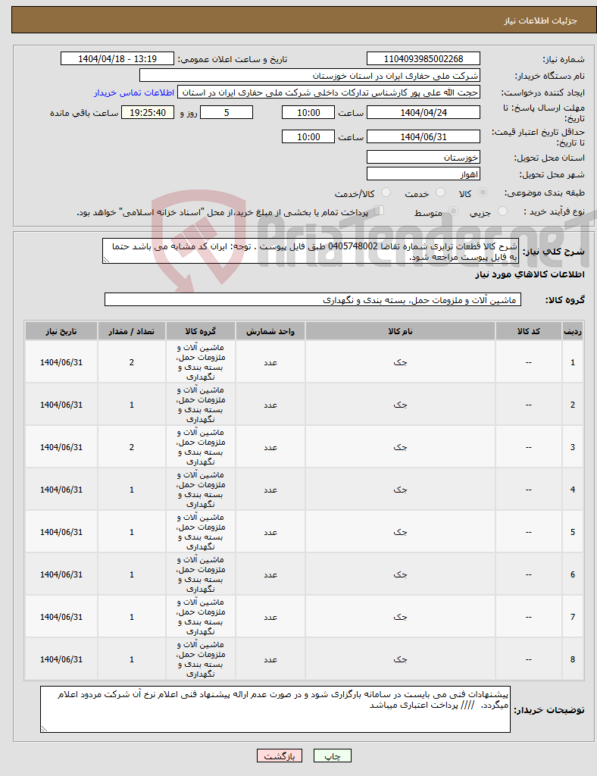Image resolution: width=597 pixels, height=776 pixels.
Task: Click the goods group field
Action: point(313,300)
